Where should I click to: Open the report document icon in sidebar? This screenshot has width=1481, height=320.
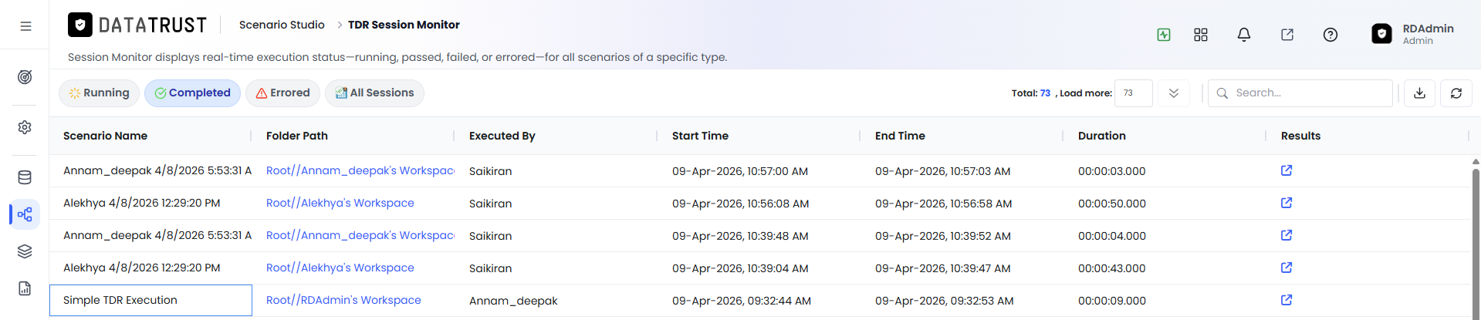[25, 288]
